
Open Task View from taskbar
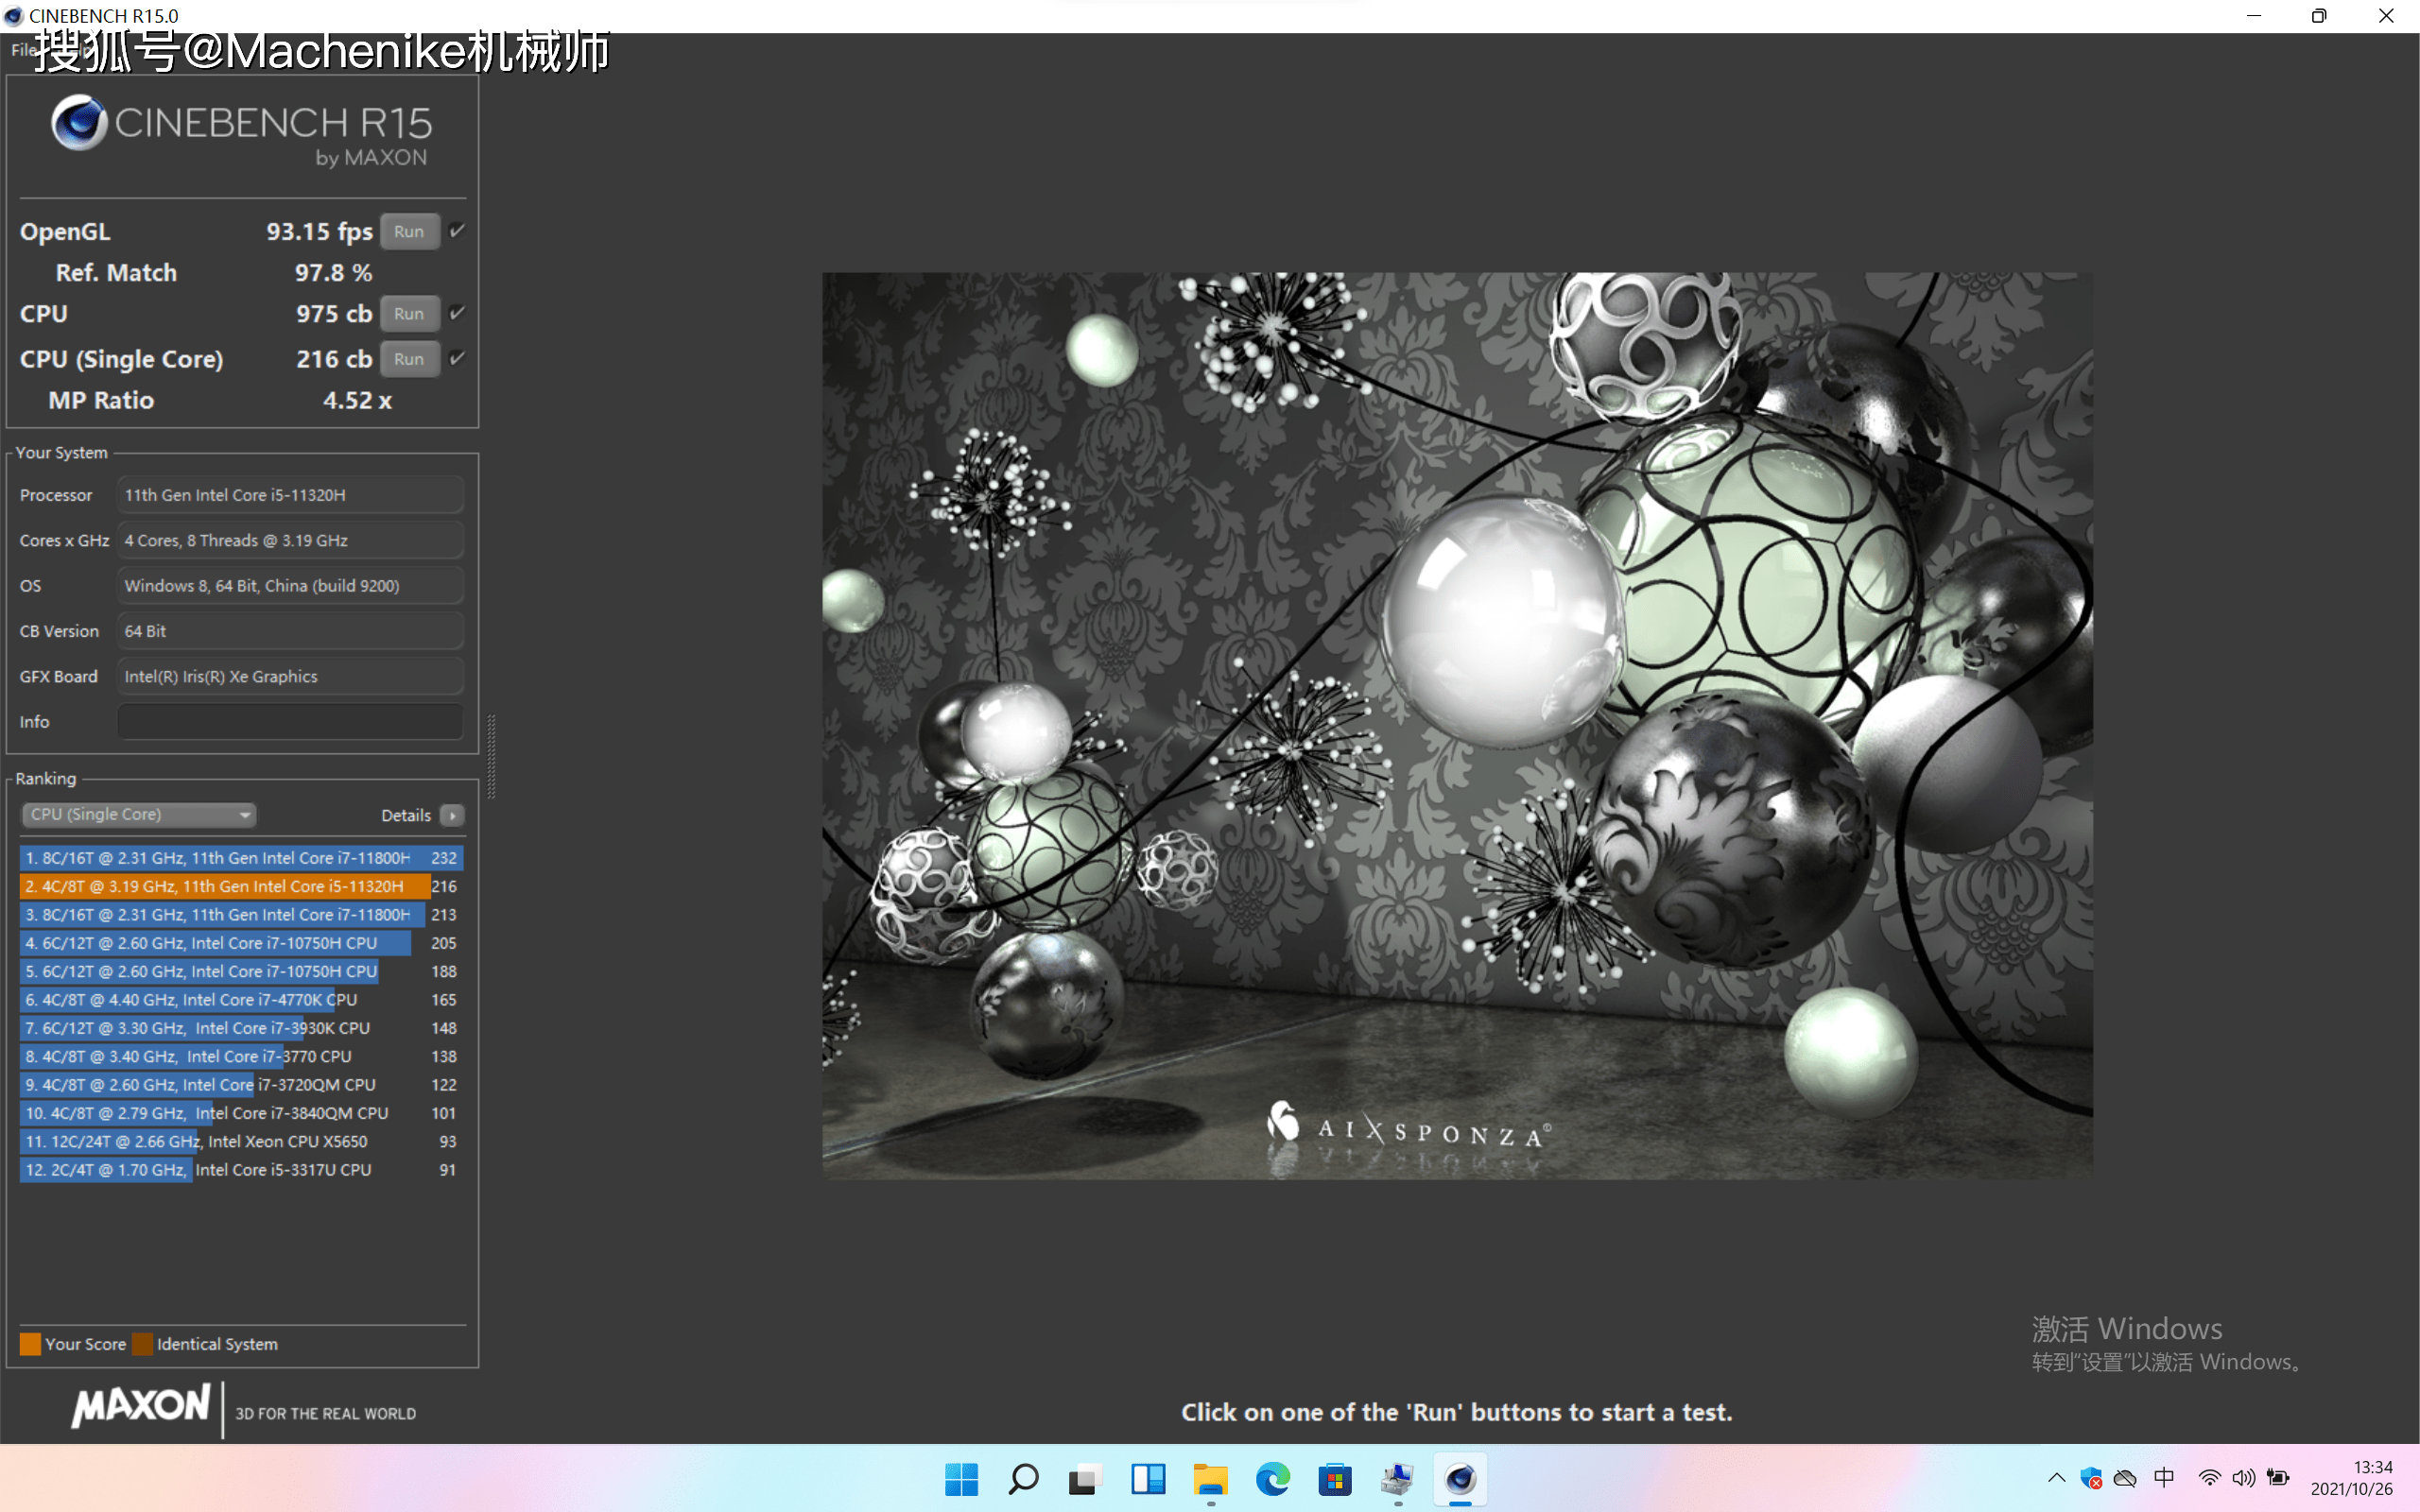(1085, 1479)
